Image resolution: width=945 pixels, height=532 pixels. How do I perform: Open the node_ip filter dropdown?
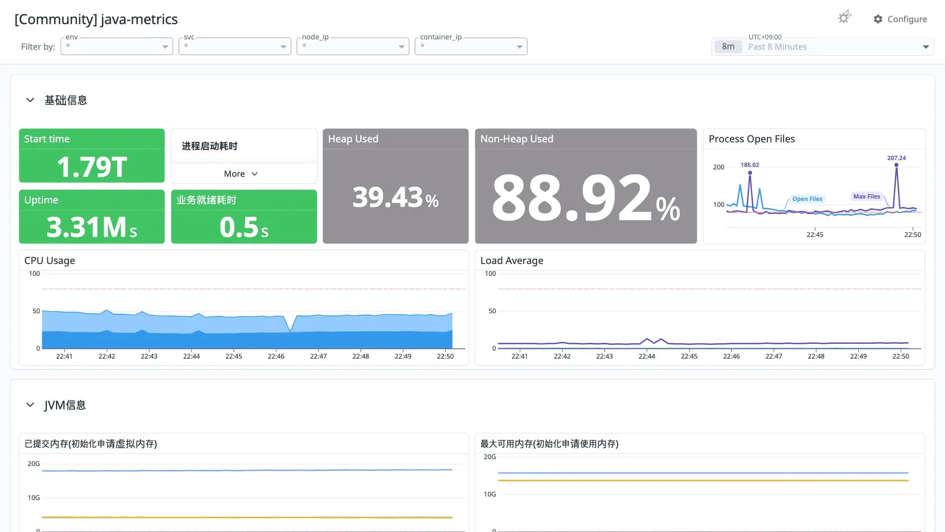pos(353,46)
